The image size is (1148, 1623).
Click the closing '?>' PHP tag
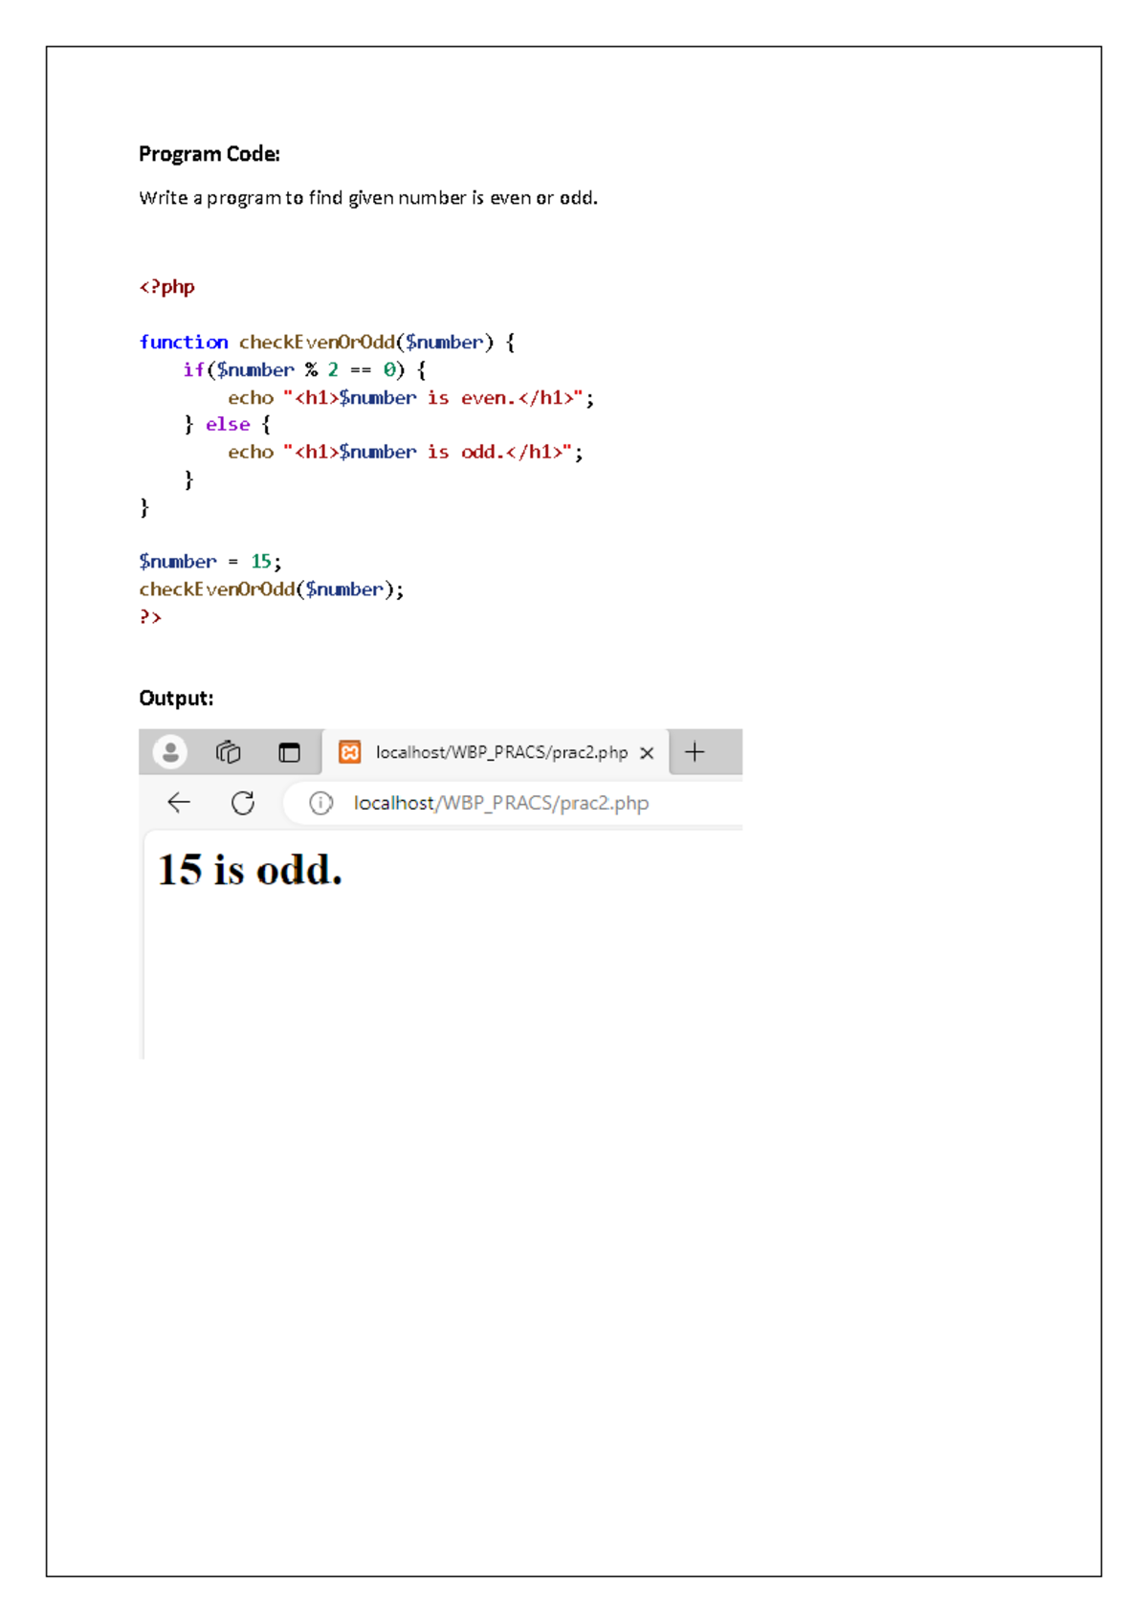coord(150,617)
